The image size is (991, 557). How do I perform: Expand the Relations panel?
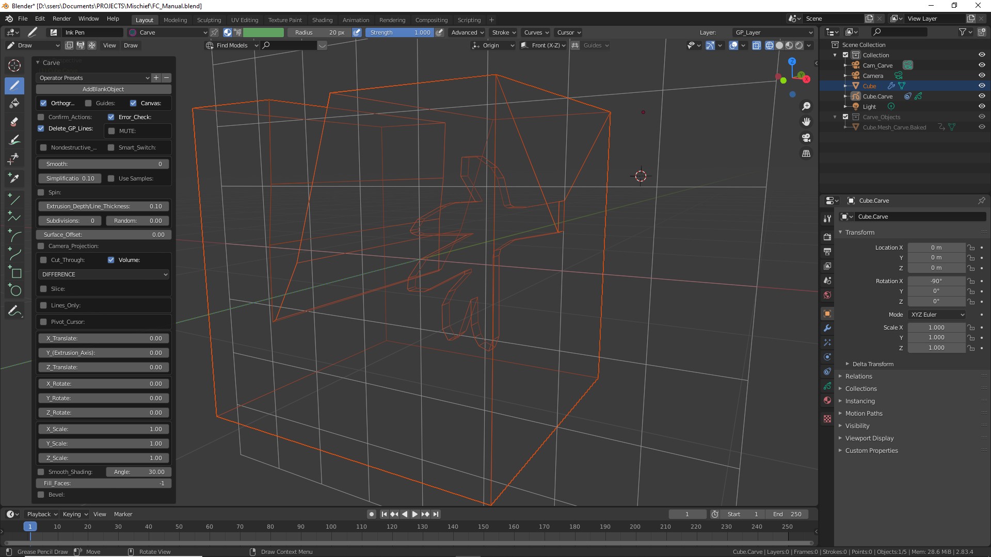pos(858,376)
